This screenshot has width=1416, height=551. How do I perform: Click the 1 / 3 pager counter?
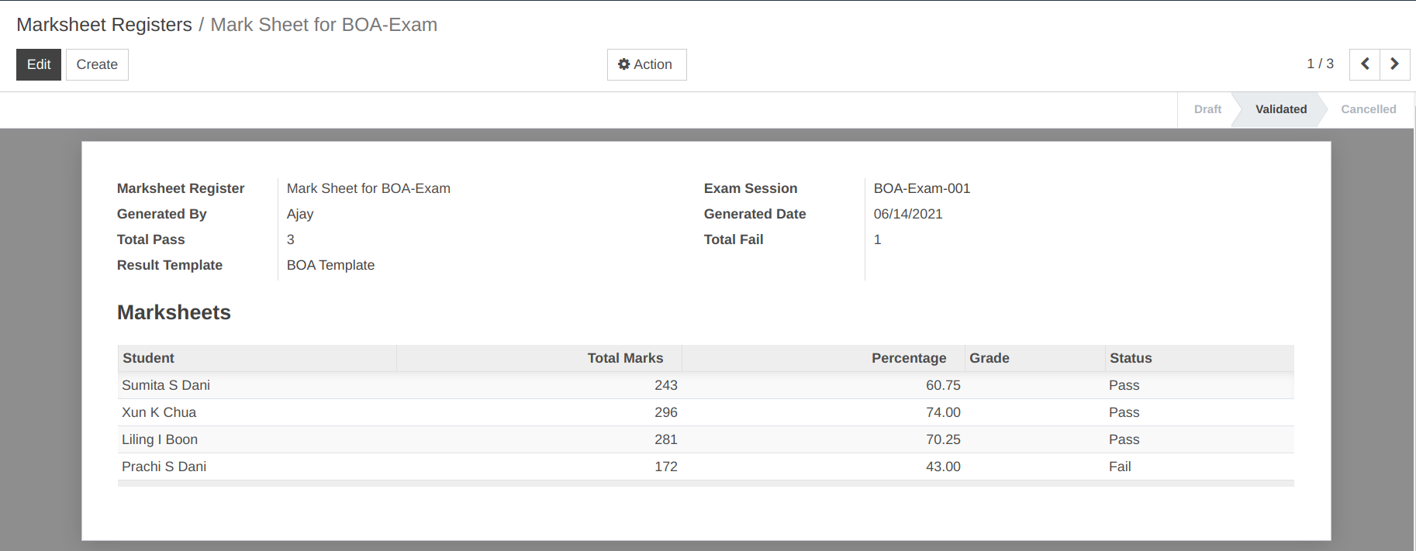[1320, 64]
